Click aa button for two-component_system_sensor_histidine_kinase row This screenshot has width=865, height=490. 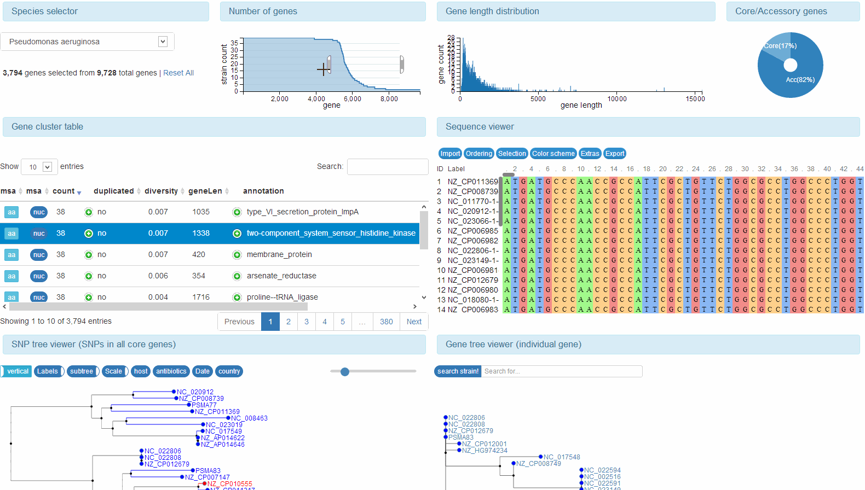11,234
